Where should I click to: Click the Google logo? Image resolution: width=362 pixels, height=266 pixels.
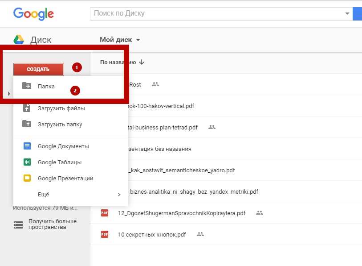pos(33,14)
